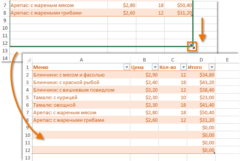Click quantity 12 in upper sheet row 8
Viewport: 240px width, 161px height.
click(150, 13)
